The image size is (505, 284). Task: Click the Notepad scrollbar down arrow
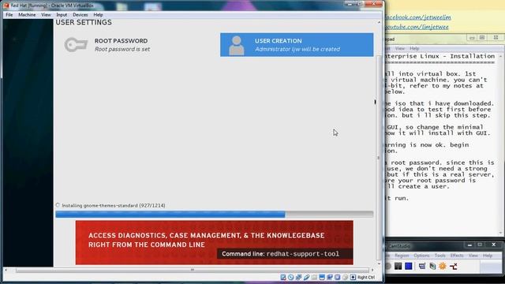501,233
